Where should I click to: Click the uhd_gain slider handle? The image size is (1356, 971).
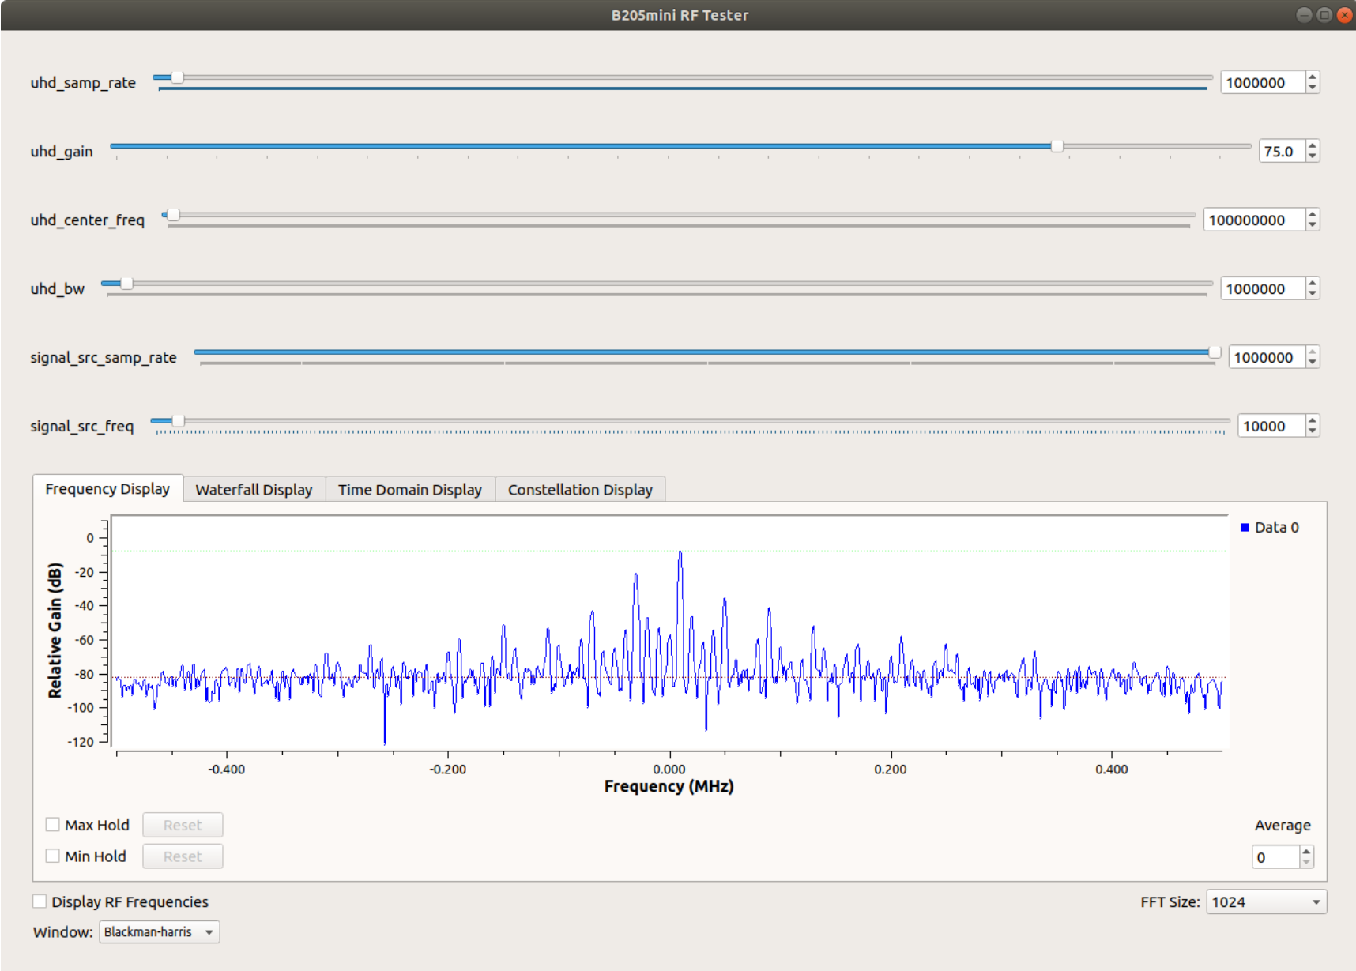1057,146
